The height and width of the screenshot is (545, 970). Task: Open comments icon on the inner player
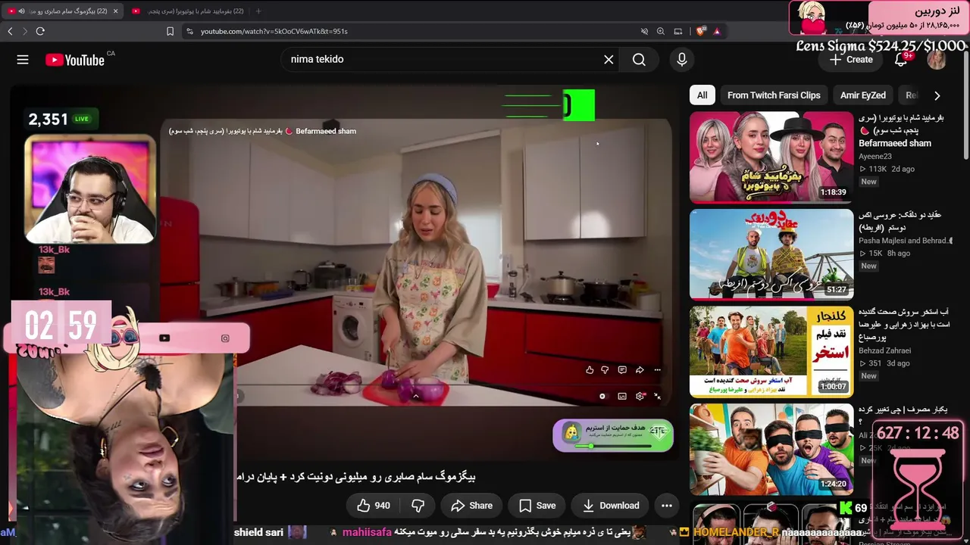click(622, 370)
